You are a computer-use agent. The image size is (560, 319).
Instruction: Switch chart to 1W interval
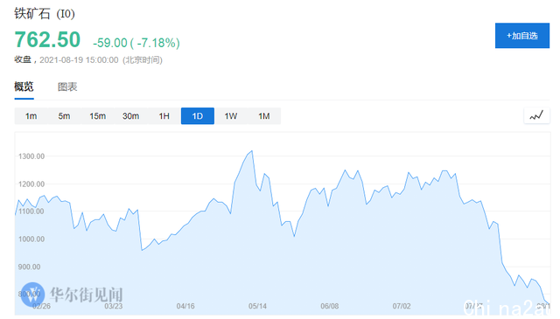click(231, 116)
